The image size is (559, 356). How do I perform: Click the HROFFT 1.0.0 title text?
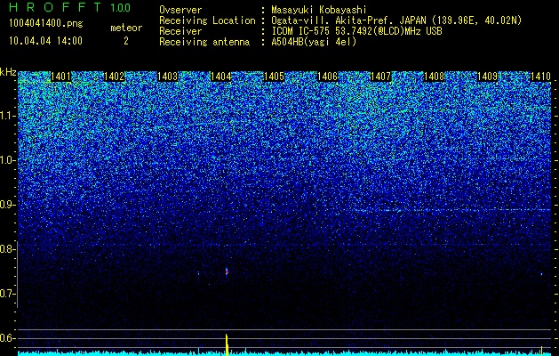pyautogui.click(x=69, y=7)
